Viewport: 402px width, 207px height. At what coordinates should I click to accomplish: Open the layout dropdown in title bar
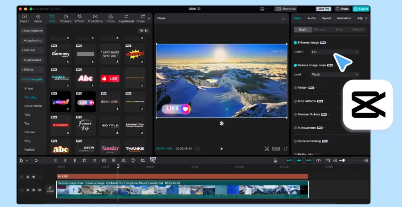tap(264, 9)
